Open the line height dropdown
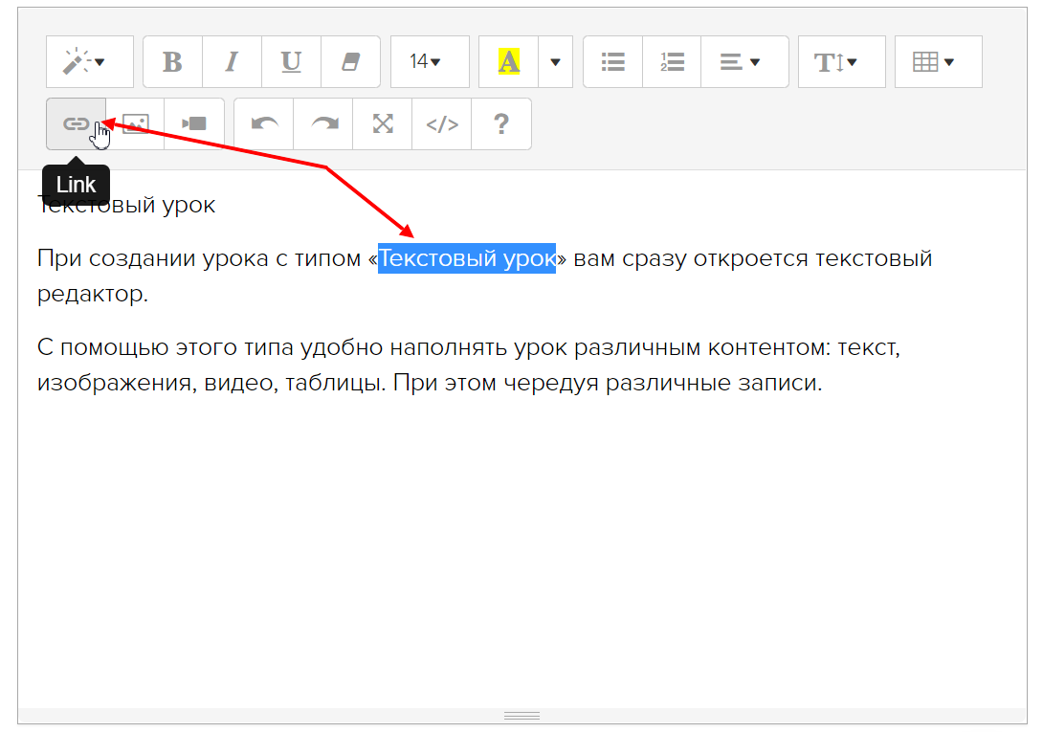Viewport: 1043px width, 732px height. [x=841, y=62]
